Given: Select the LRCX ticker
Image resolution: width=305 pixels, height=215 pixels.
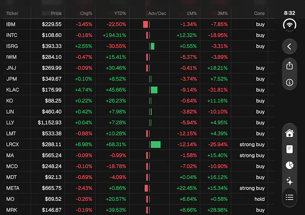Looking at the screenshot, I should [x=13, y=144].
